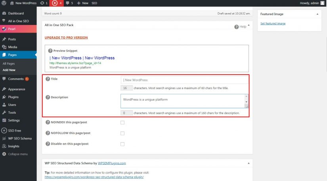Collapse WP SEO Structured Data Schema panel
Image resolution: width=327 pixels, height=181 pixels.
tap(249, 163)
